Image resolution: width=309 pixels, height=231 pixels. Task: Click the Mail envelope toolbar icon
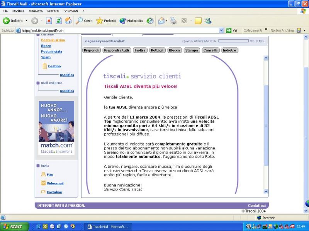[x=161, y=21]
